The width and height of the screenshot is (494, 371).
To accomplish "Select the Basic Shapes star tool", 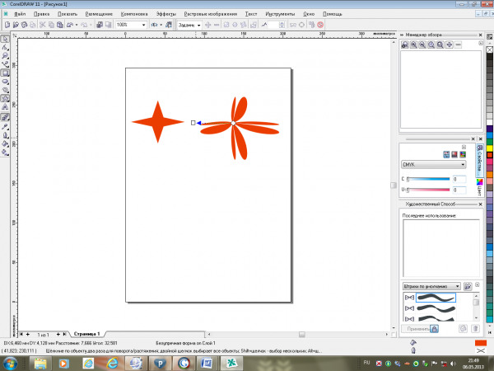I will (5, 98).
